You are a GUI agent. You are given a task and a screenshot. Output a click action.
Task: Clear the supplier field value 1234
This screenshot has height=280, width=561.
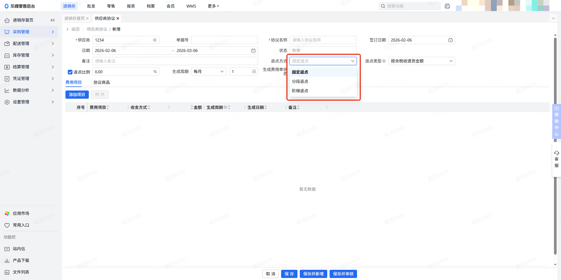click(155, 40)
